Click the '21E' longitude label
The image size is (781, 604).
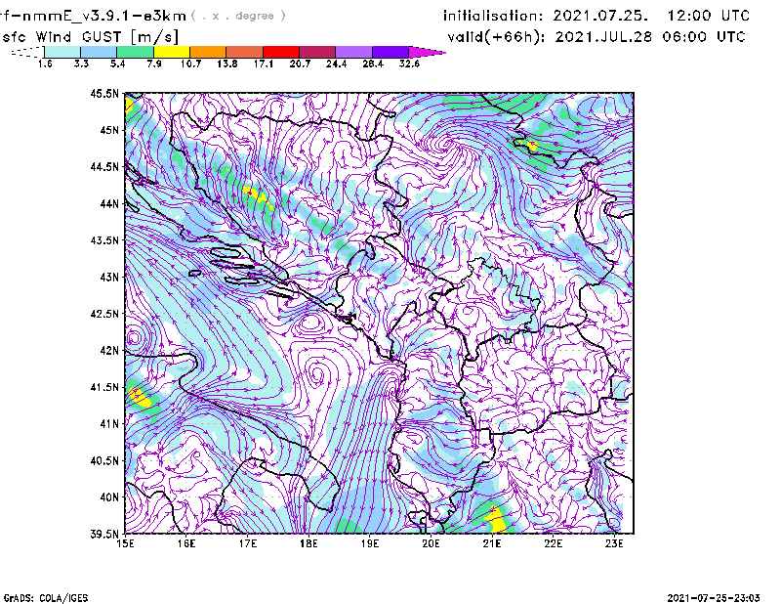(x=492, y=543)
